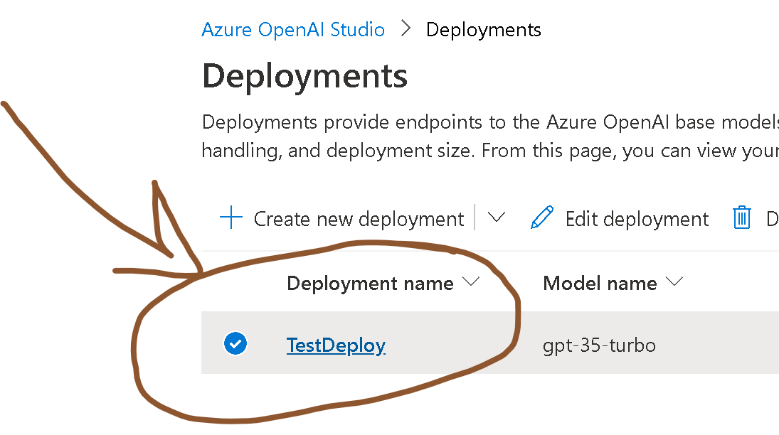This screenshot has height=435, width=779.
Task: Click Create new deployment button
Action: [359, 219]
